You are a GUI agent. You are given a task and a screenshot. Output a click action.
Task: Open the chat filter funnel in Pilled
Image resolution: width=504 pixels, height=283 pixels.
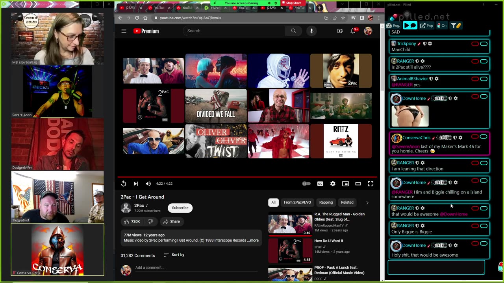pos(456,26)
